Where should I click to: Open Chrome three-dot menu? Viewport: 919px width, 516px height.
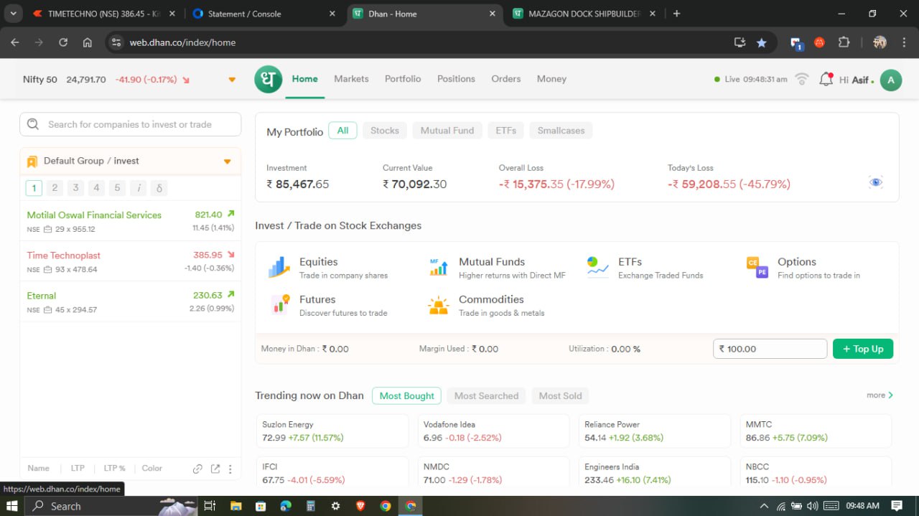(x=903, y=42)
